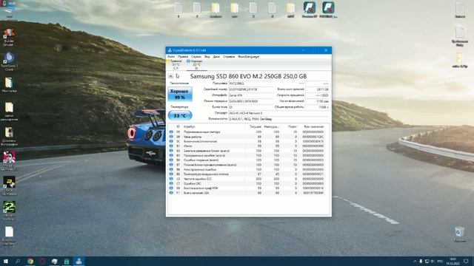Click the Атрибут column header
Screen dimensions: 474x266
tap(213, 126)
